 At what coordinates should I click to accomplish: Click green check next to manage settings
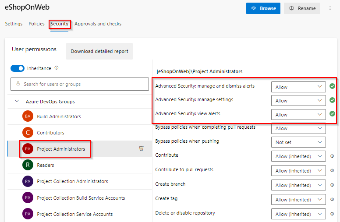point(332,100)
